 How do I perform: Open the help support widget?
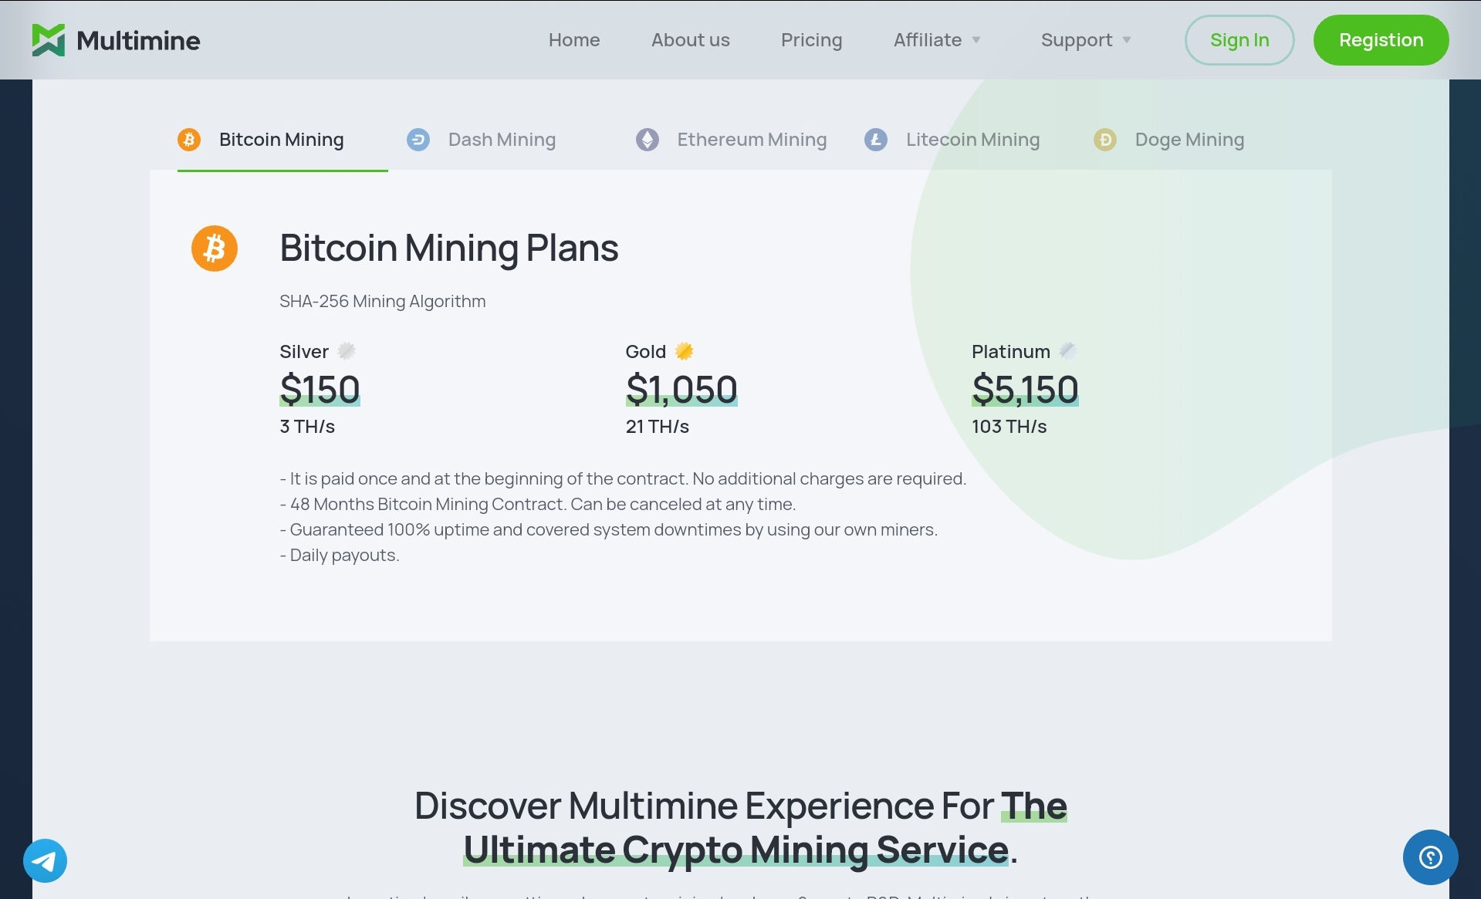point(1430,857)
